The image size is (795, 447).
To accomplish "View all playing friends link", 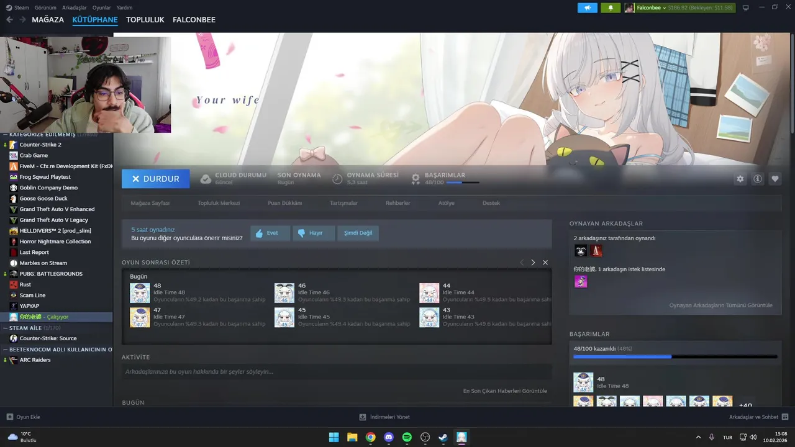I will [721, 305].
